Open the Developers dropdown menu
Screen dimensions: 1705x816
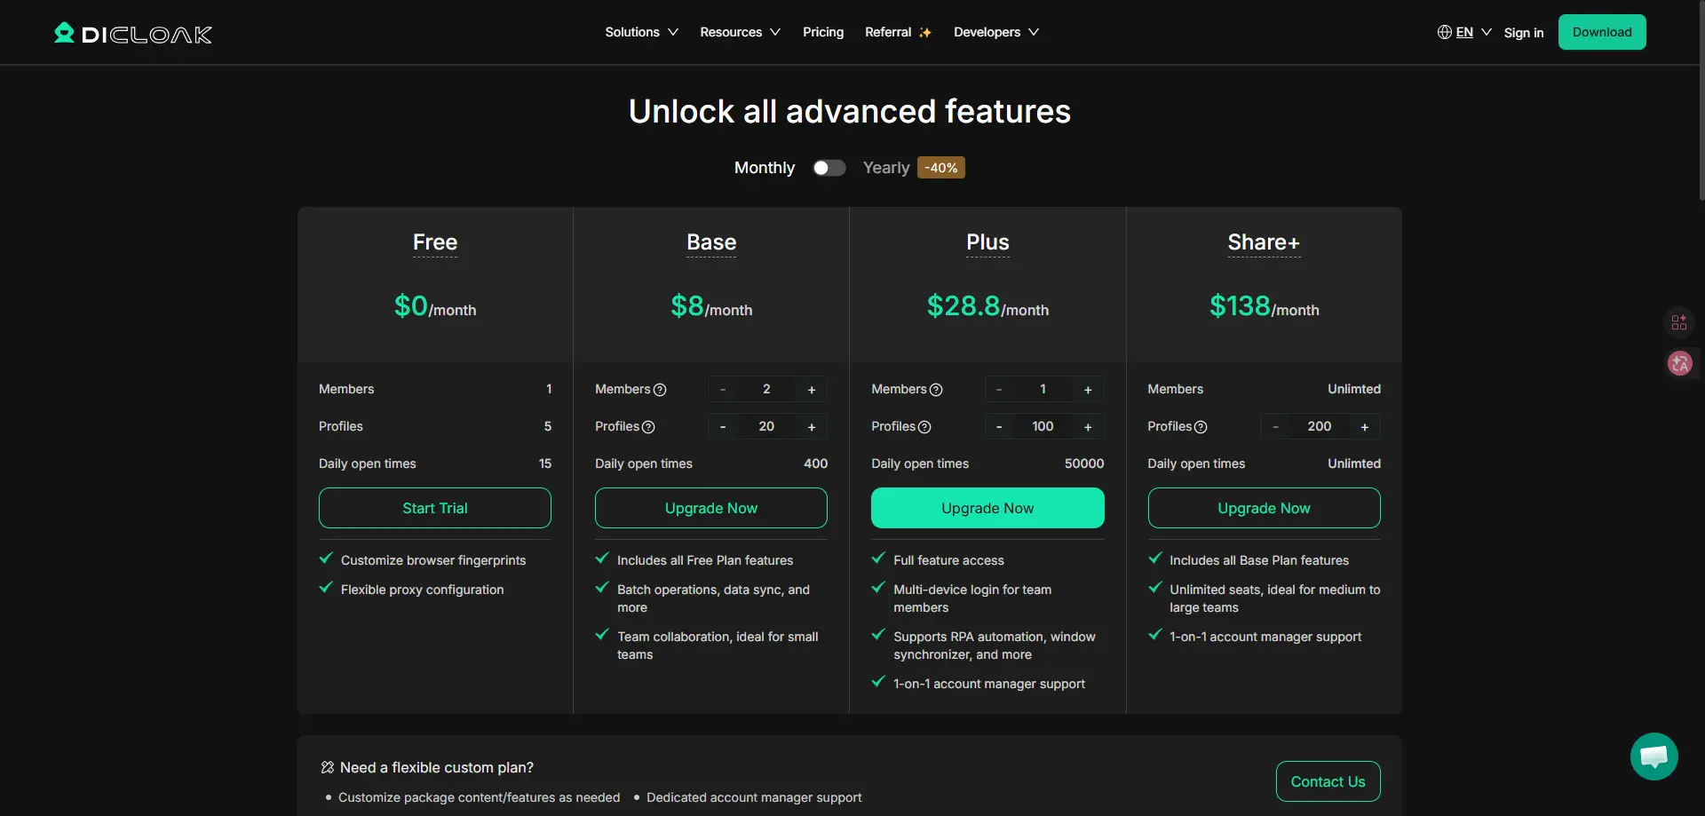995,32
